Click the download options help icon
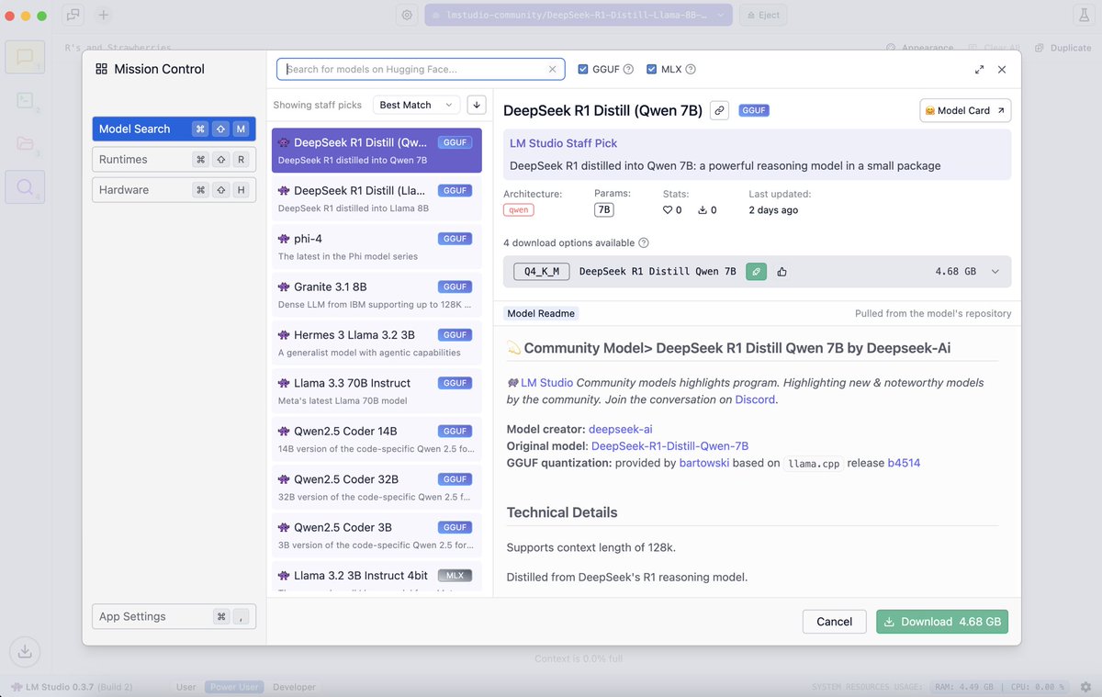This screenshot has width=1102, height=697. [x=644, y=243]
